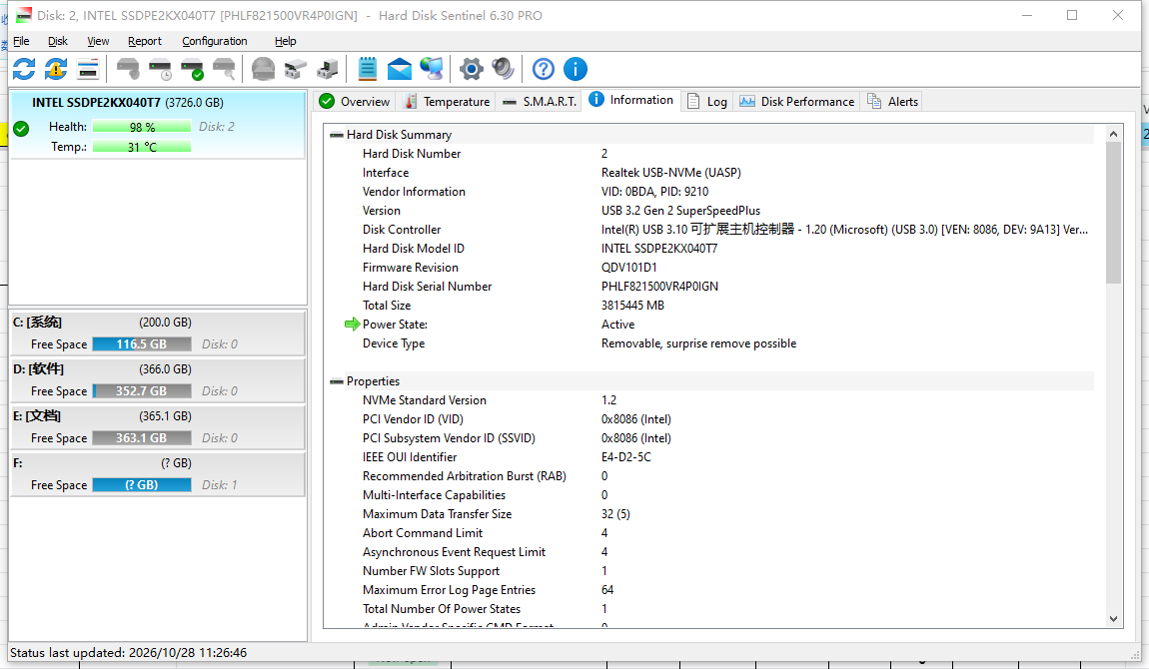The image size is (1149, 669).
Task: Open the Help menu
Action: [285, 41]
